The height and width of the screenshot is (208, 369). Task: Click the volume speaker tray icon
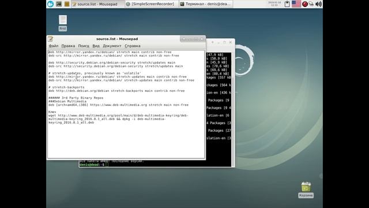click(318, 4)
